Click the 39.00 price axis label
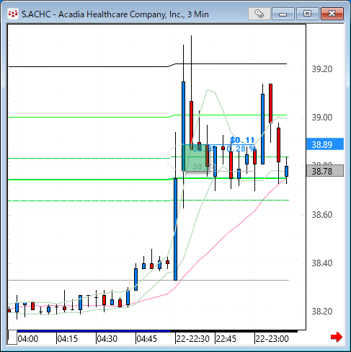This screenshot has height=352, width=351. [x=322, y=118]
